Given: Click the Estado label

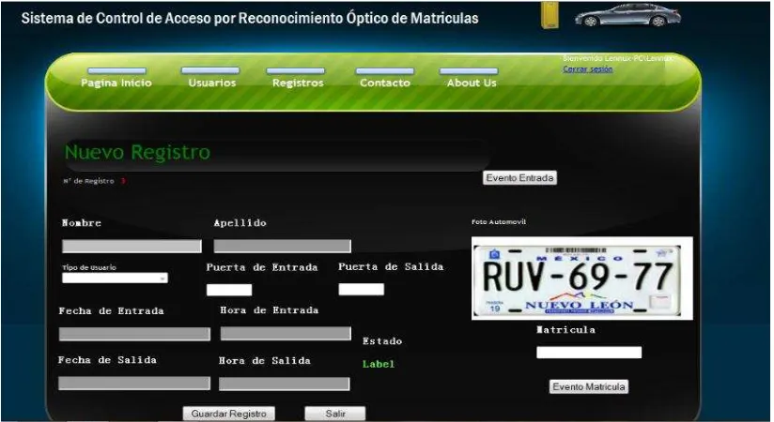Looking at the screenshot, I should point(382,341).
